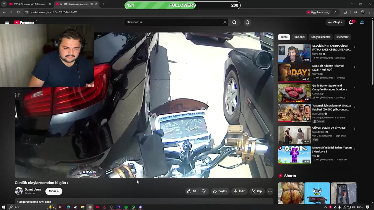This screenshot has height=210, width=374.
Task: Open a new Chrome tab
Action: coord(103,4)
